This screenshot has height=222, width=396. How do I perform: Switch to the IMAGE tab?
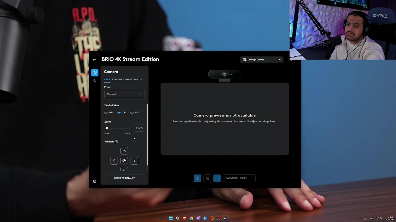129,80
